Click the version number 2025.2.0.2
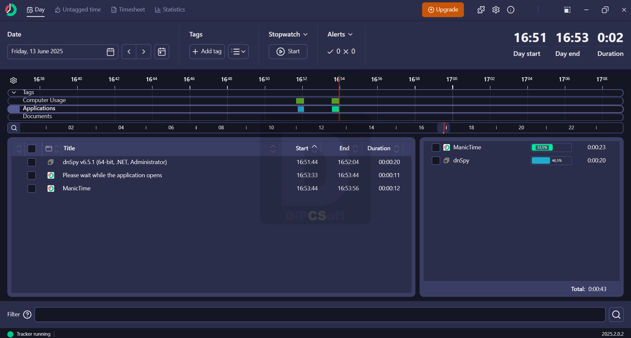This screenshot has height=338, width=631. 613,334
